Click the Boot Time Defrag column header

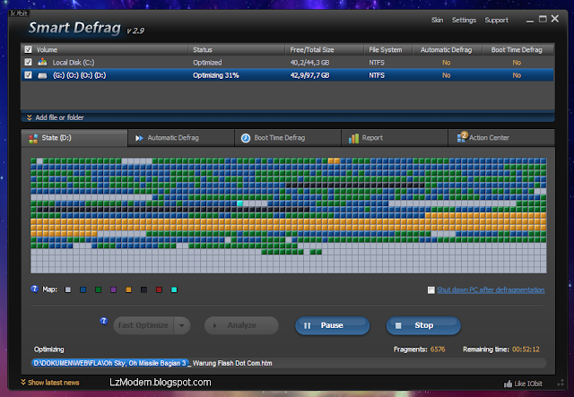[517, 49]
